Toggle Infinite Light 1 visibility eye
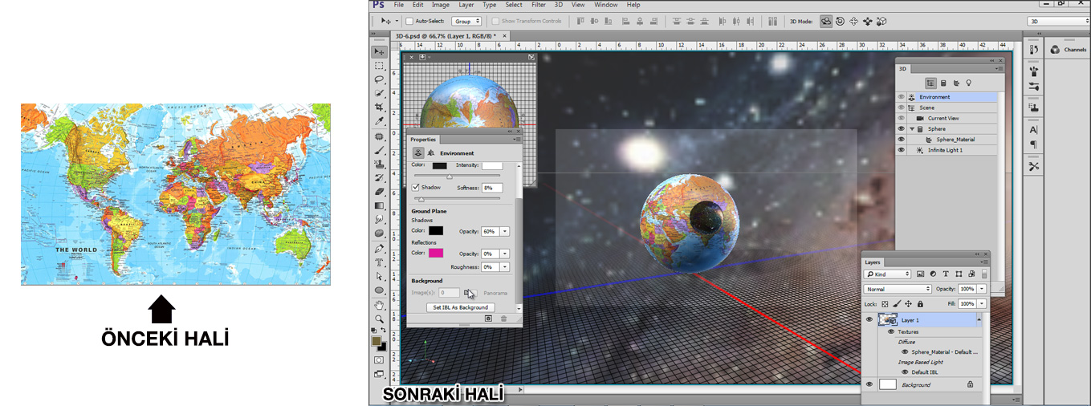This screenshot has width=1091, height=406. [901, 150]
